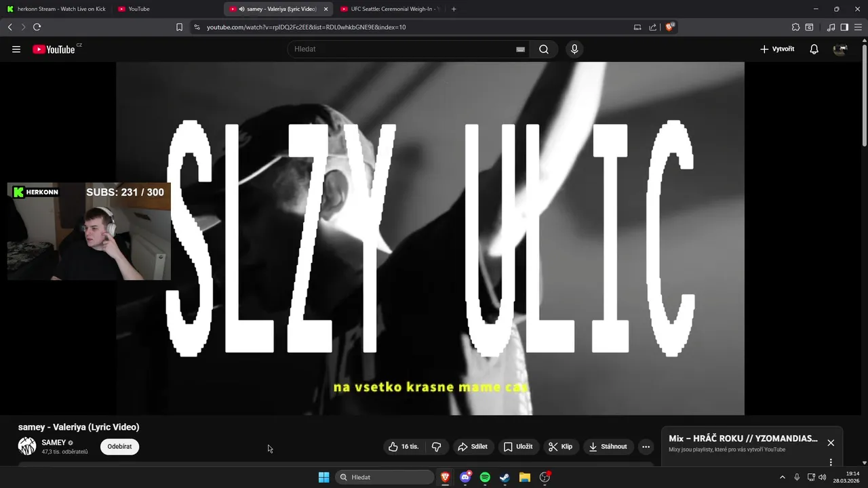Switch to UFC Seattle Weigh-In tab
Screen dimensions: 868x488
(x=390, y=9)
